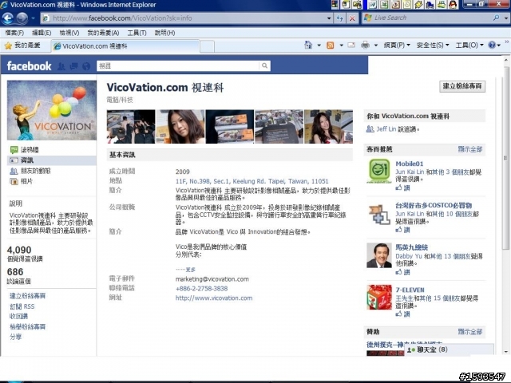Expand the Live Search provider dropdown
The width and height of the screenshot is (511, 383).
coord(505,18)
